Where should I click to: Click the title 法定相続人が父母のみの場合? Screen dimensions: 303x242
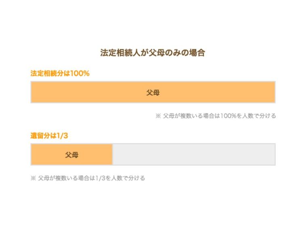click(153, 53)
